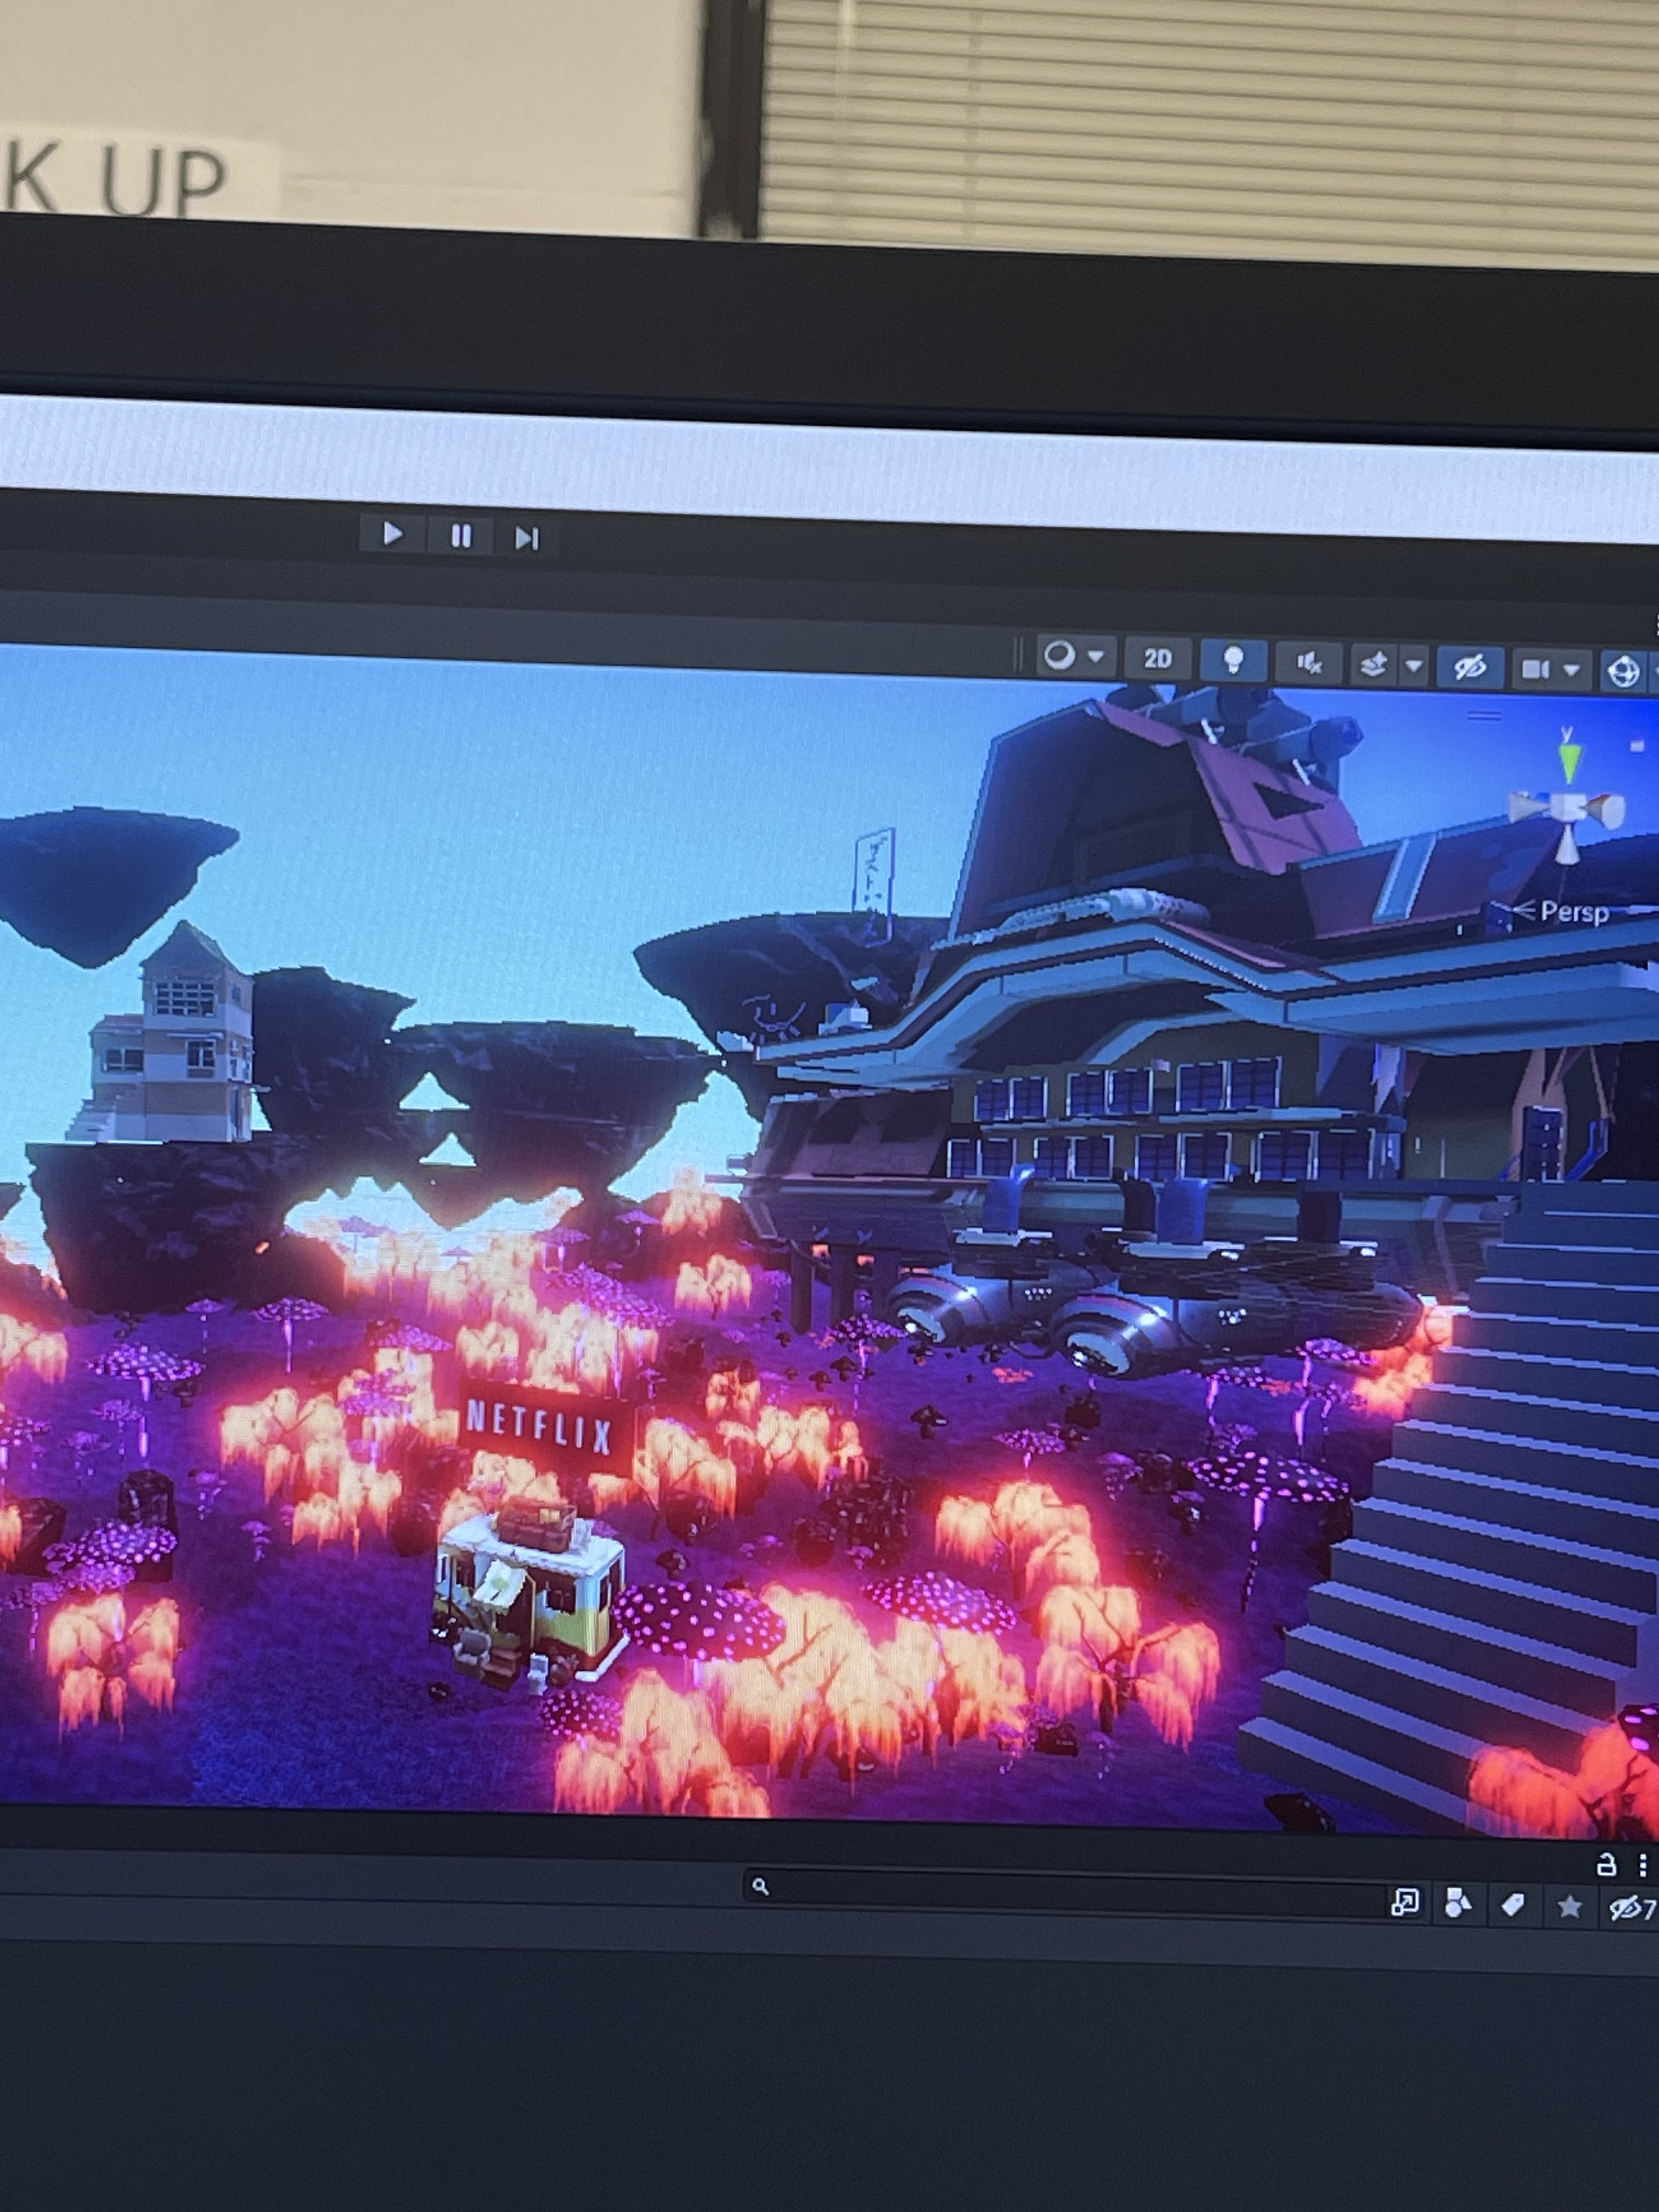Screen dimensions: 1659x2212
Task: Click the small lock square beside orientation gizmo
Action: 1637,746
